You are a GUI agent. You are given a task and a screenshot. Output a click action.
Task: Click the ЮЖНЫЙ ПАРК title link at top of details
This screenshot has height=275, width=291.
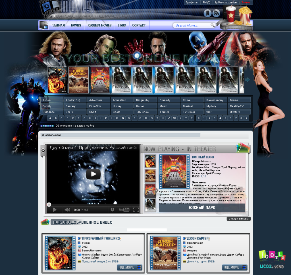point(203,157)
